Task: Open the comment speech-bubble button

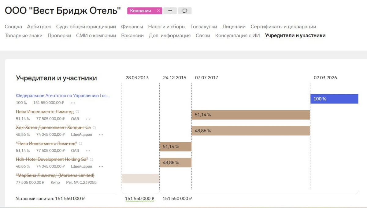Action: [x=185, y=11]
